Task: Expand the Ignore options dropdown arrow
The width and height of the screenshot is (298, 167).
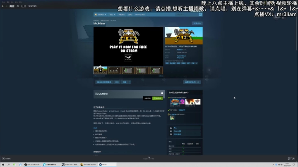Action: (130, 82)
